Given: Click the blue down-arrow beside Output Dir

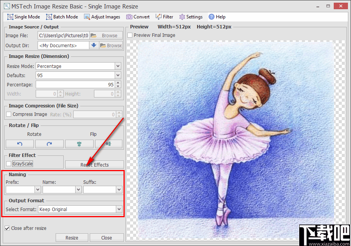Looking at the screenshot, I should 94,45.
